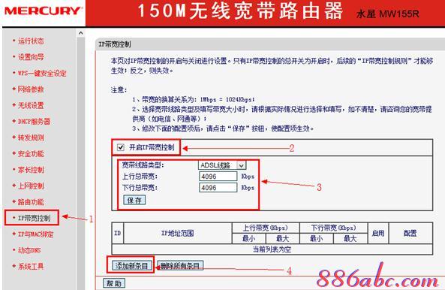445x290 pixels.
Task: Open 家长控制 page
Action: (31, 170)
